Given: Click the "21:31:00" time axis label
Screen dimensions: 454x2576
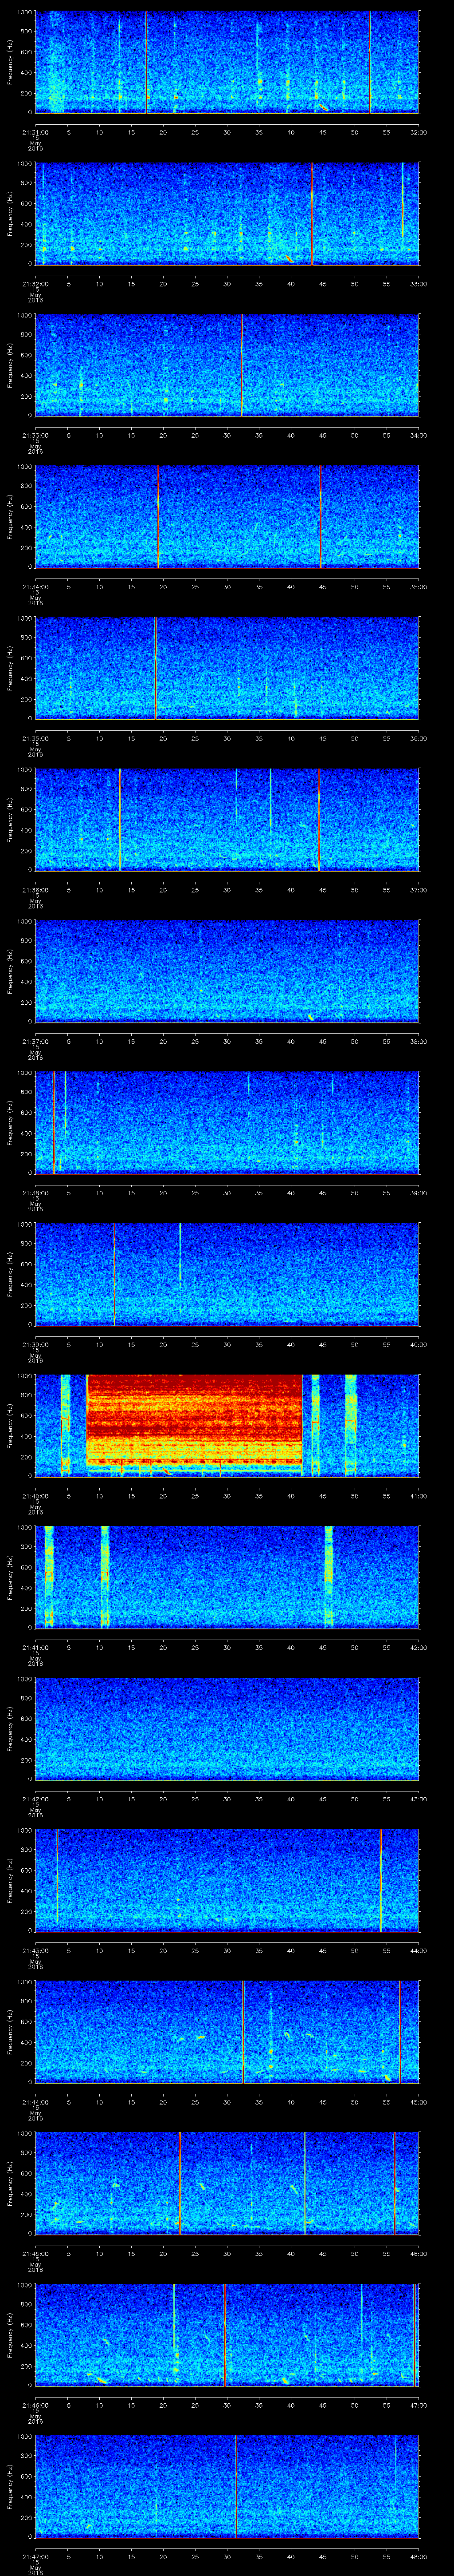Looking at the screenshot, I should (x=35, y=132).
